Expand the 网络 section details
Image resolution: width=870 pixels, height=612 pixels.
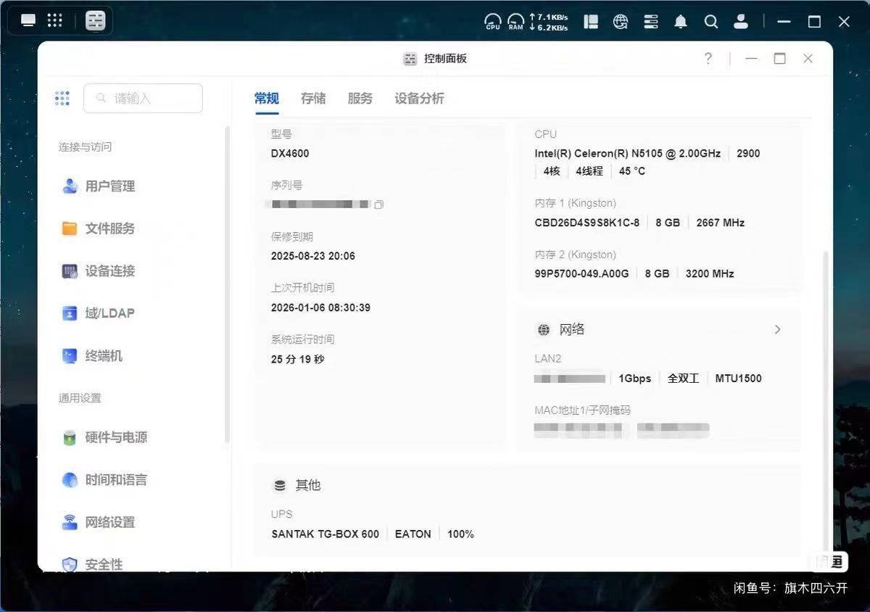point(777,329)
